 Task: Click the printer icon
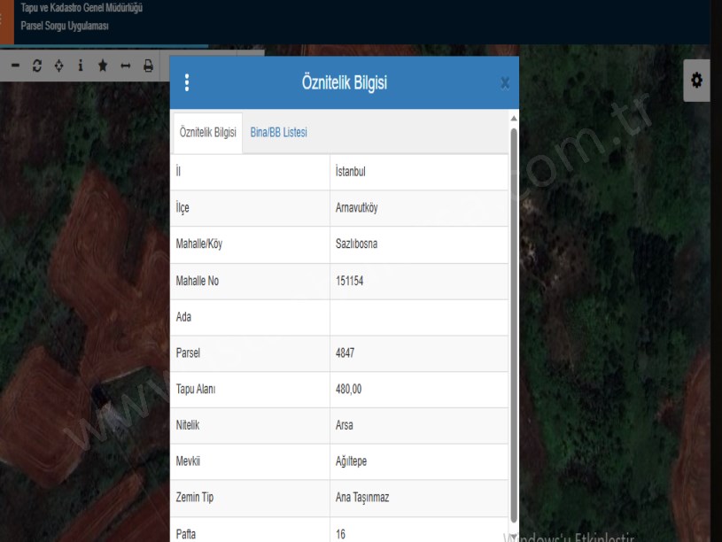(x=147, y=66)
